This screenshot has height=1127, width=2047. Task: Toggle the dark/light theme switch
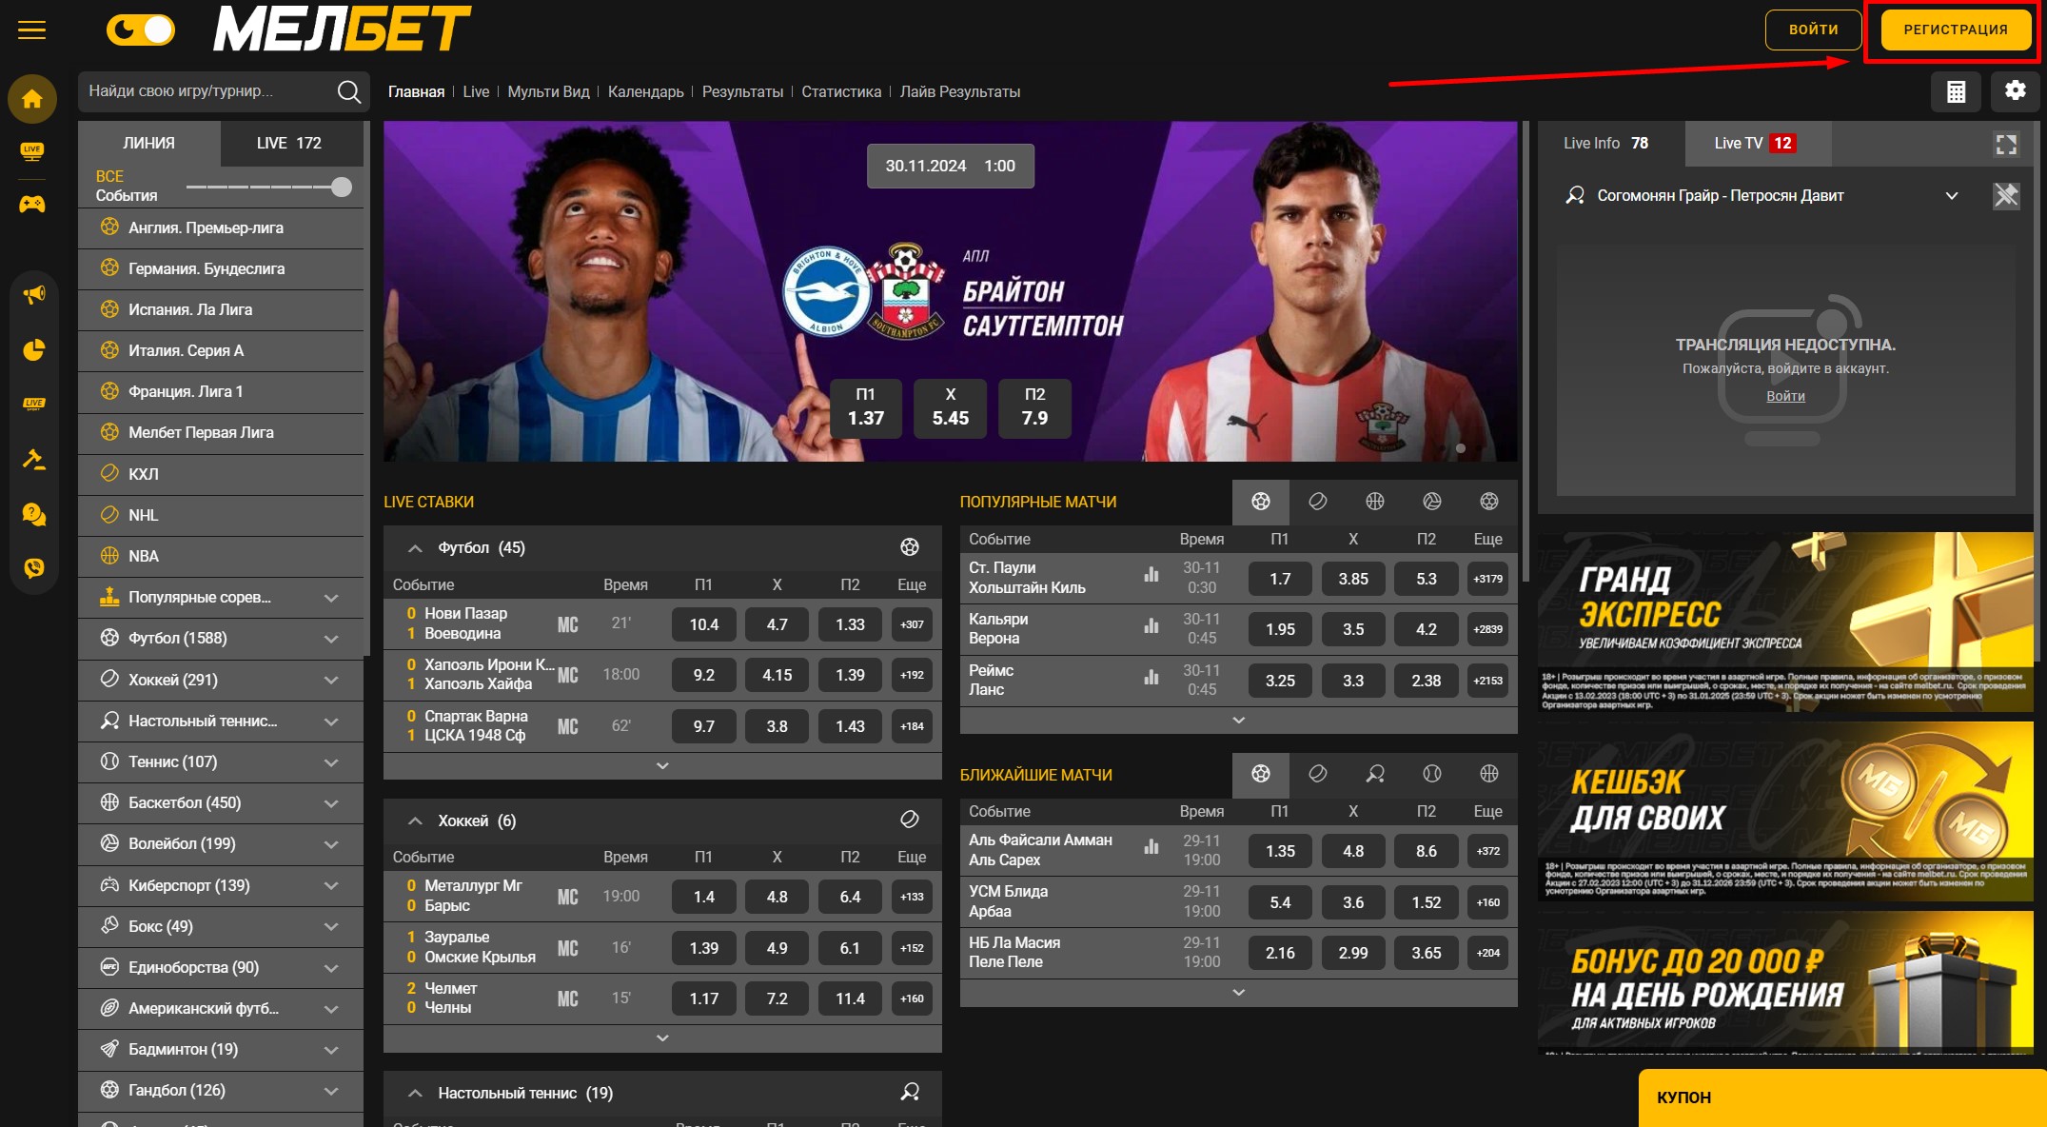pyautogui.click(x=141, y=30)
